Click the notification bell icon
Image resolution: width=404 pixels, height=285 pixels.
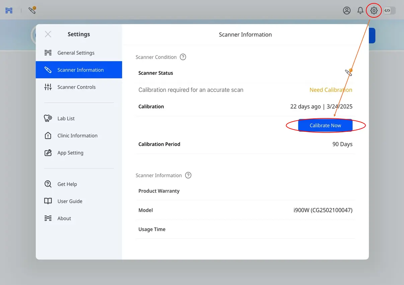360,10
